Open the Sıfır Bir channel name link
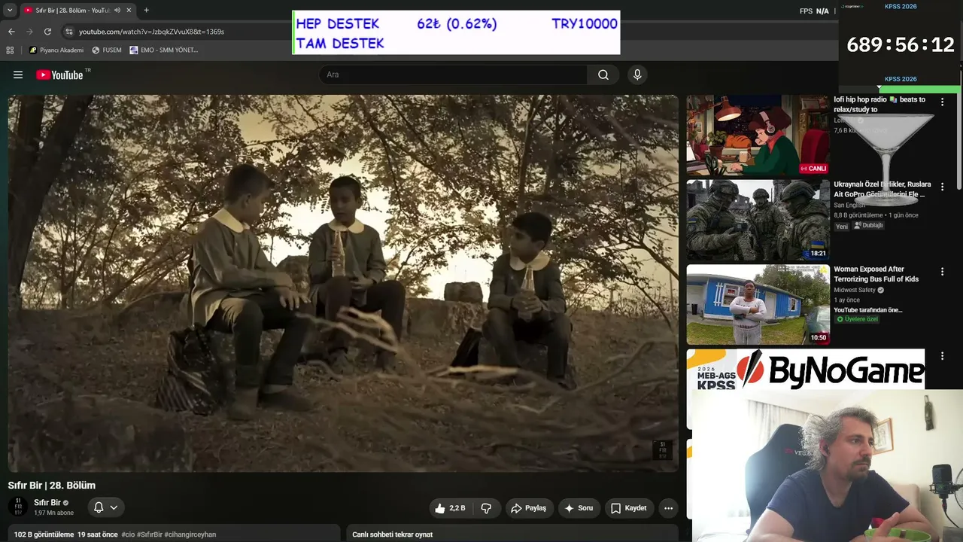Screen dimensions: 963x542 [x=47, y=503]
